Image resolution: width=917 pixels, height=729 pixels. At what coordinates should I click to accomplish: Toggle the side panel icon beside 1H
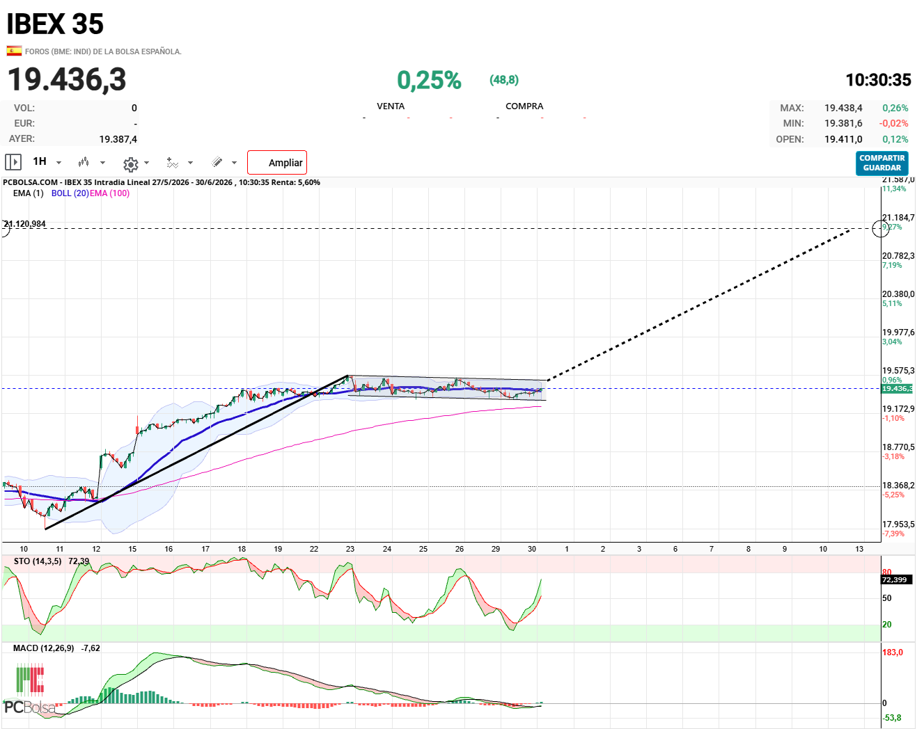13,162
